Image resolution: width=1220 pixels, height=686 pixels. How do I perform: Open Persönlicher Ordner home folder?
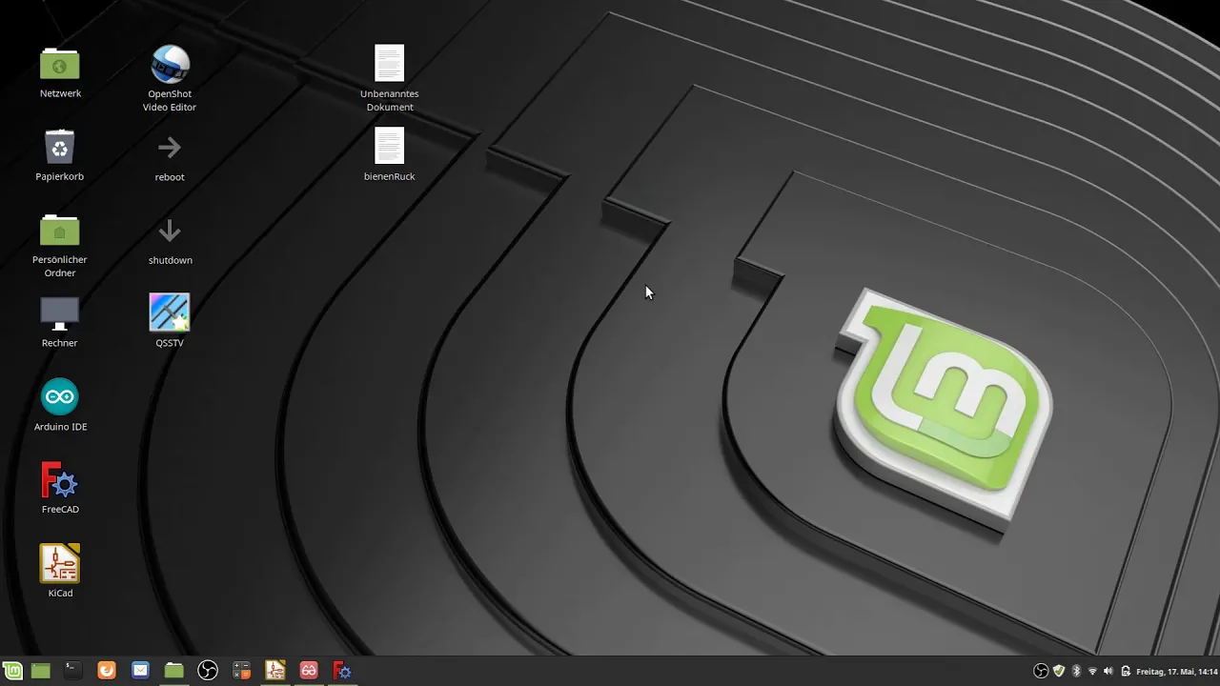coord(60,231)
